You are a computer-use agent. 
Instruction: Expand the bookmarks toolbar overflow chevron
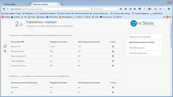tap(171, 13)
